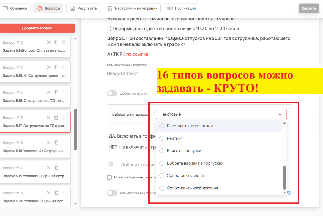Viewport: 323px width, 216px height.
Task: Choose 'Сопоставить слова' question type
Action: coord(185,176)
